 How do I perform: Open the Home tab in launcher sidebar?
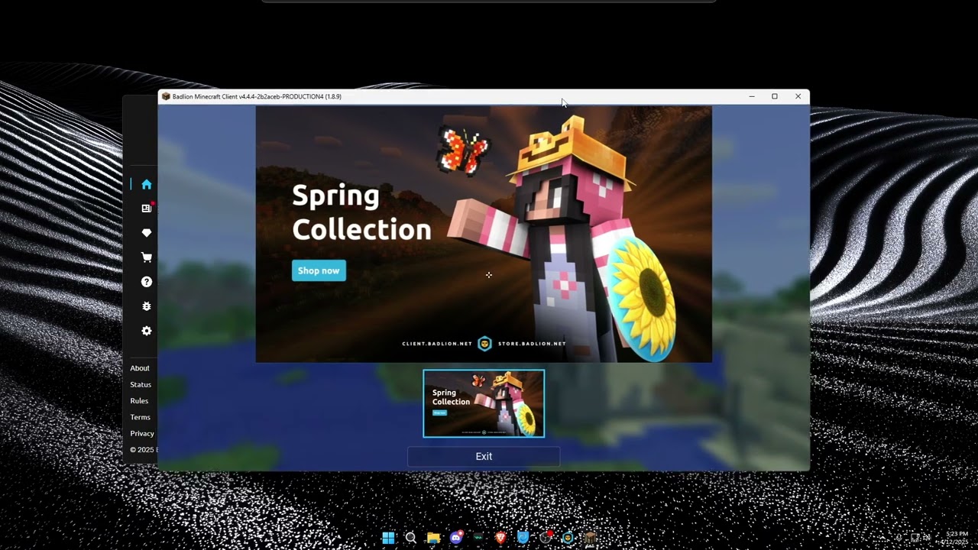tap(147, 184)
